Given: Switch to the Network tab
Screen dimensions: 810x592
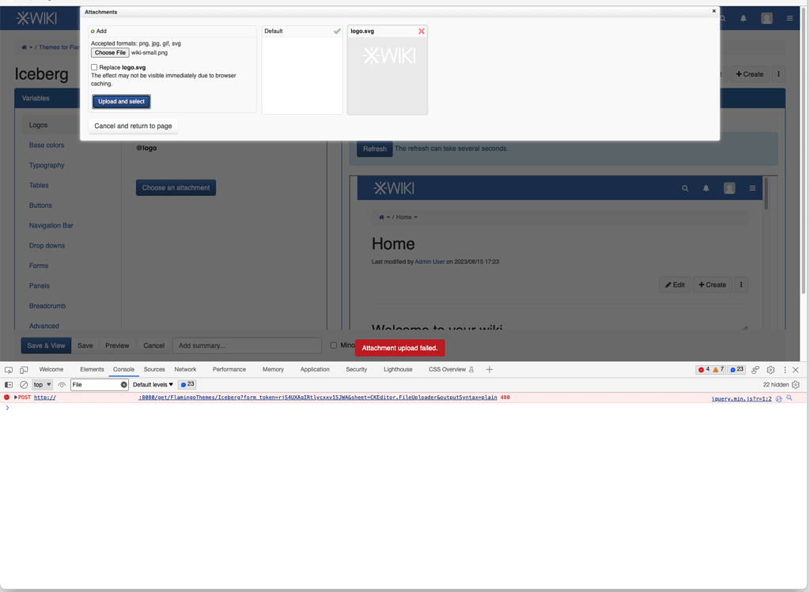Looking at the screenshot, I should [185, 369].
